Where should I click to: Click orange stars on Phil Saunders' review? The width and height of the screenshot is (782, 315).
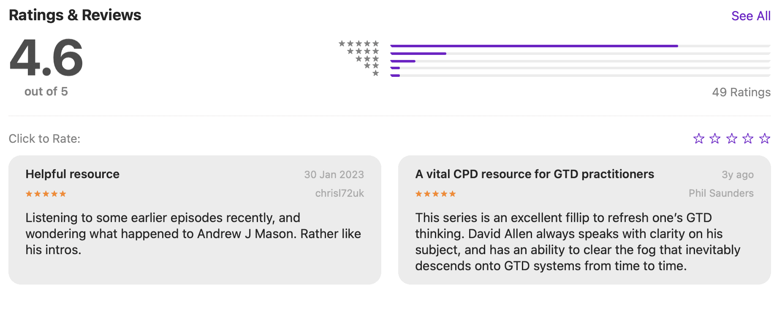[435, 194]
